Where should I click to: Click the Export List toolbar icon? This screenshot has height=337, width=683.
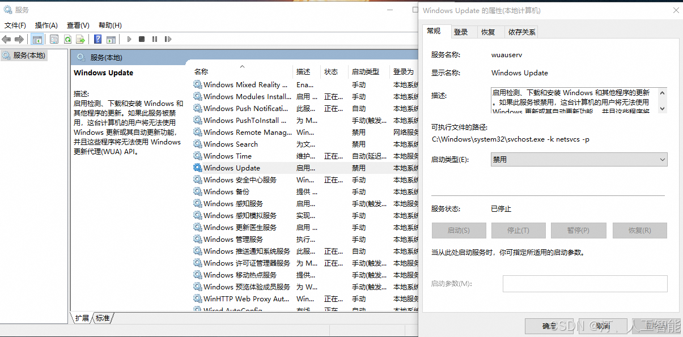click(80, 39)
